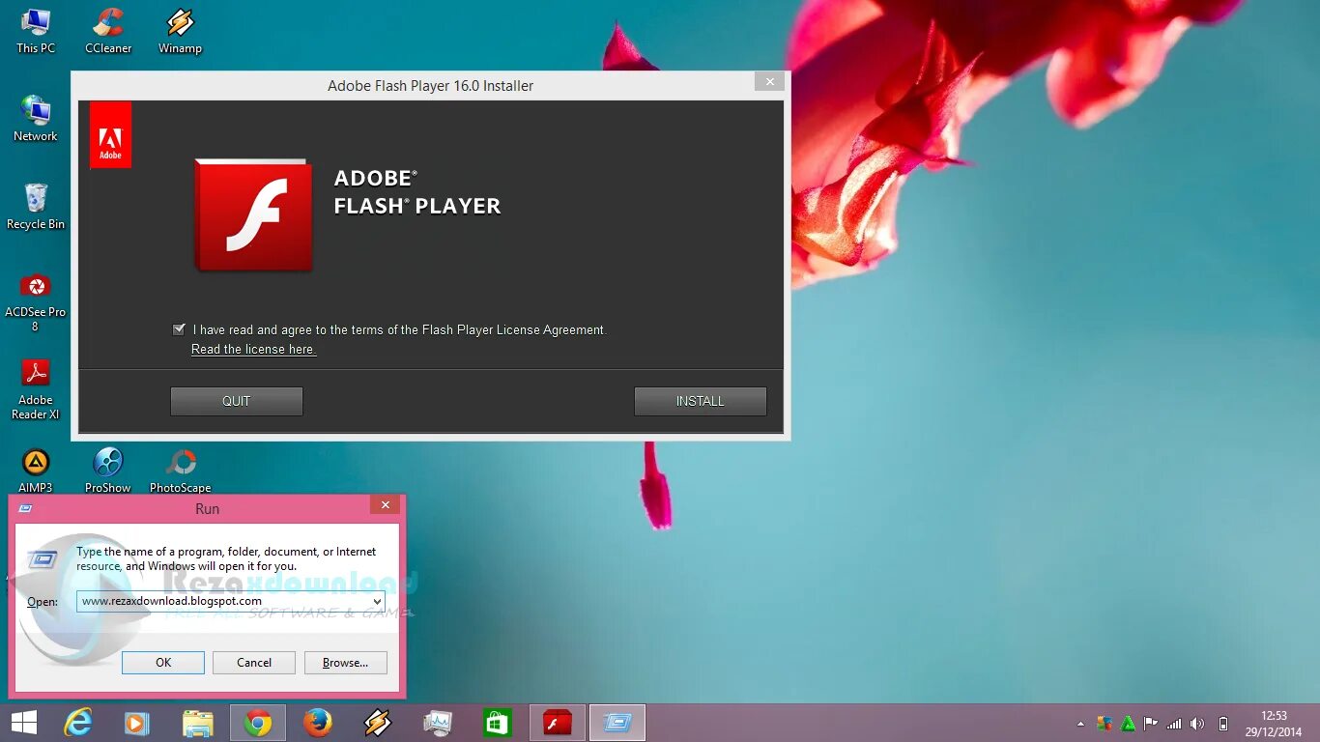Select the ACDSee Pro 8 desktop shortcut
1320x742 pixels.
pos(36,301)
